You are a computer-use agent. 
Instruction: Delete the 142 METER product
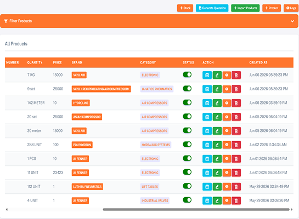point(236,103)
